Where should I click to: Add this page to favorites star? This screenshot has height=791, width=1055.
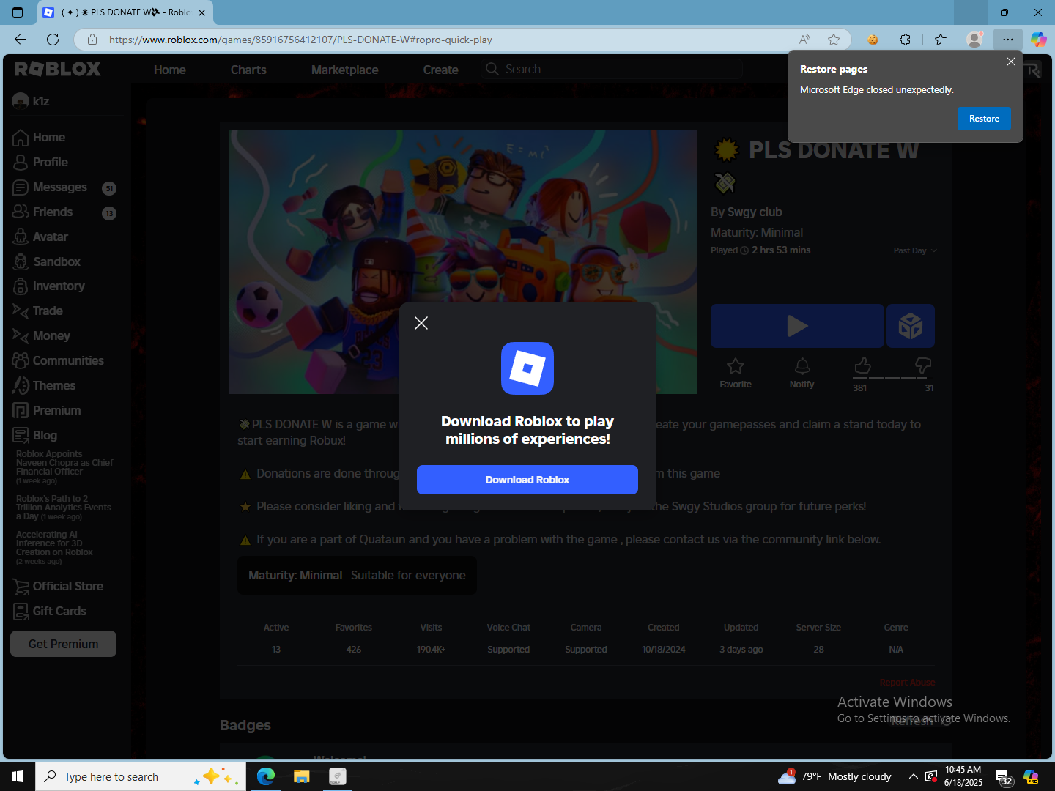(x=834, y=40)
